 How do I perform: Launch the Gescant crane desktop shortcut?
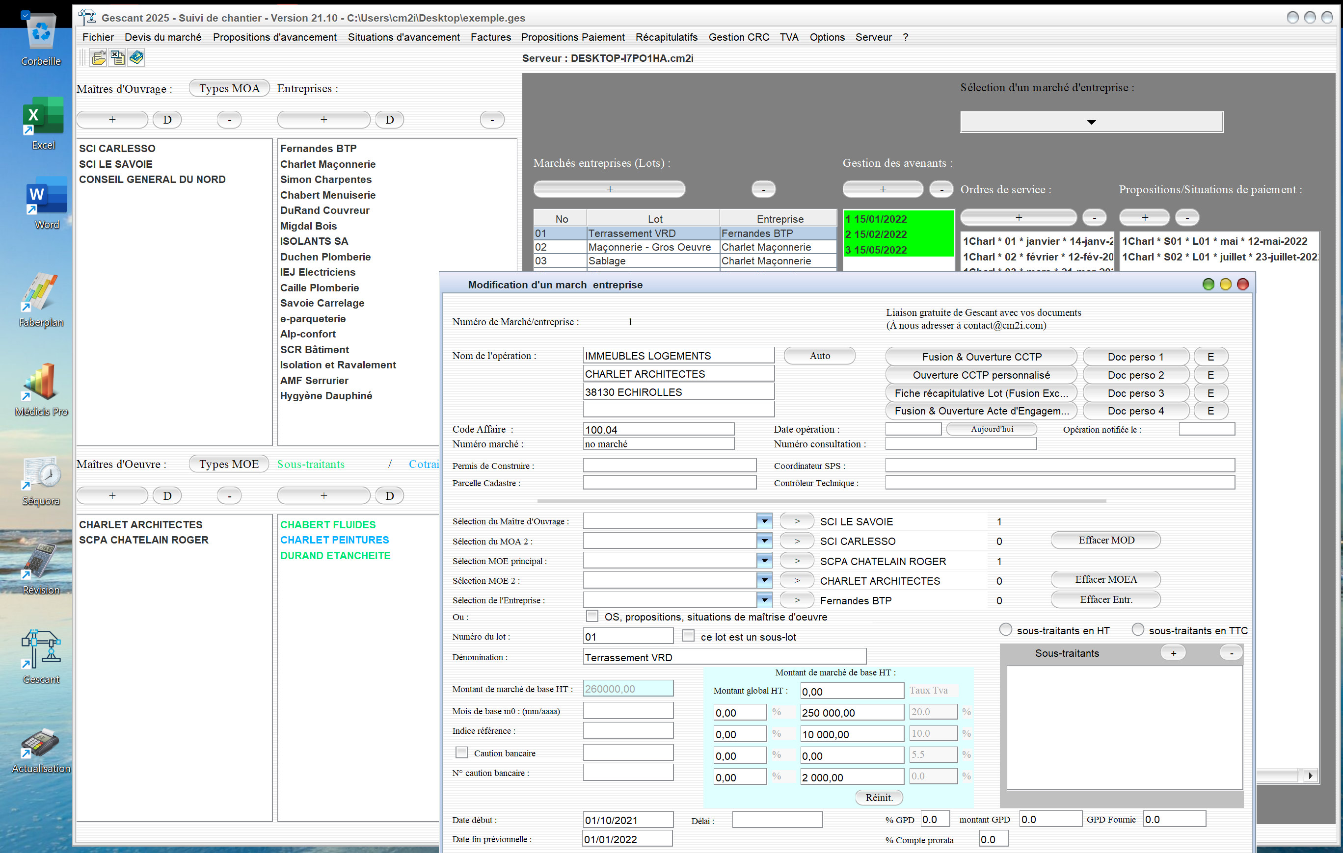tap(41, 656)
